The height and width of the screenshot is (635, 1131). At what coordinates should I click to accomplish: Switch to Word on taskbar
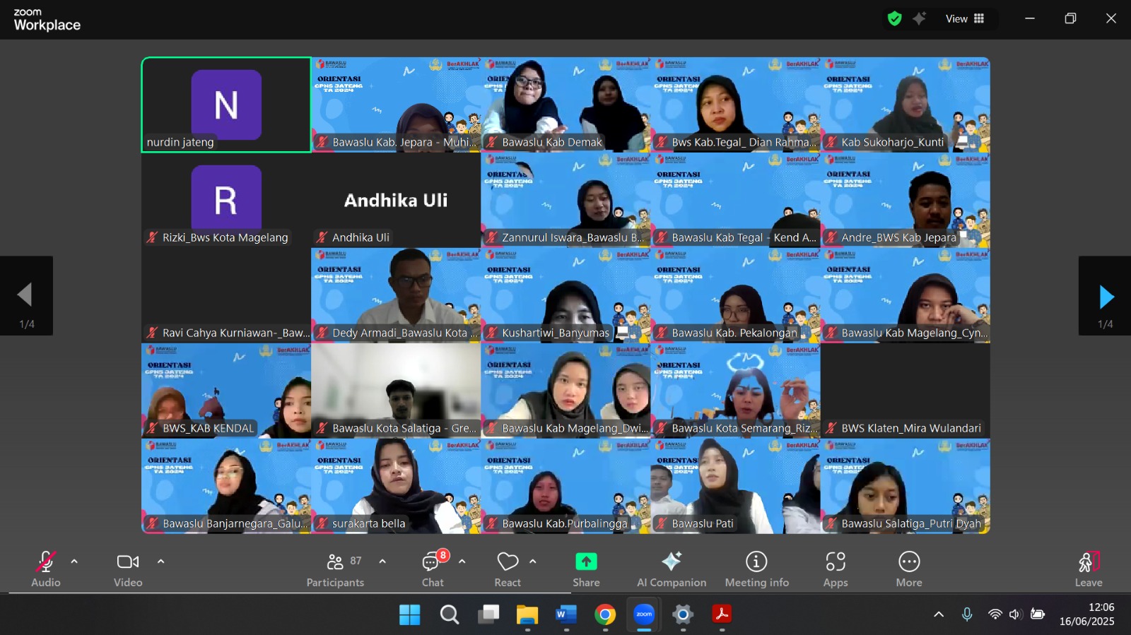click(565, 615)
